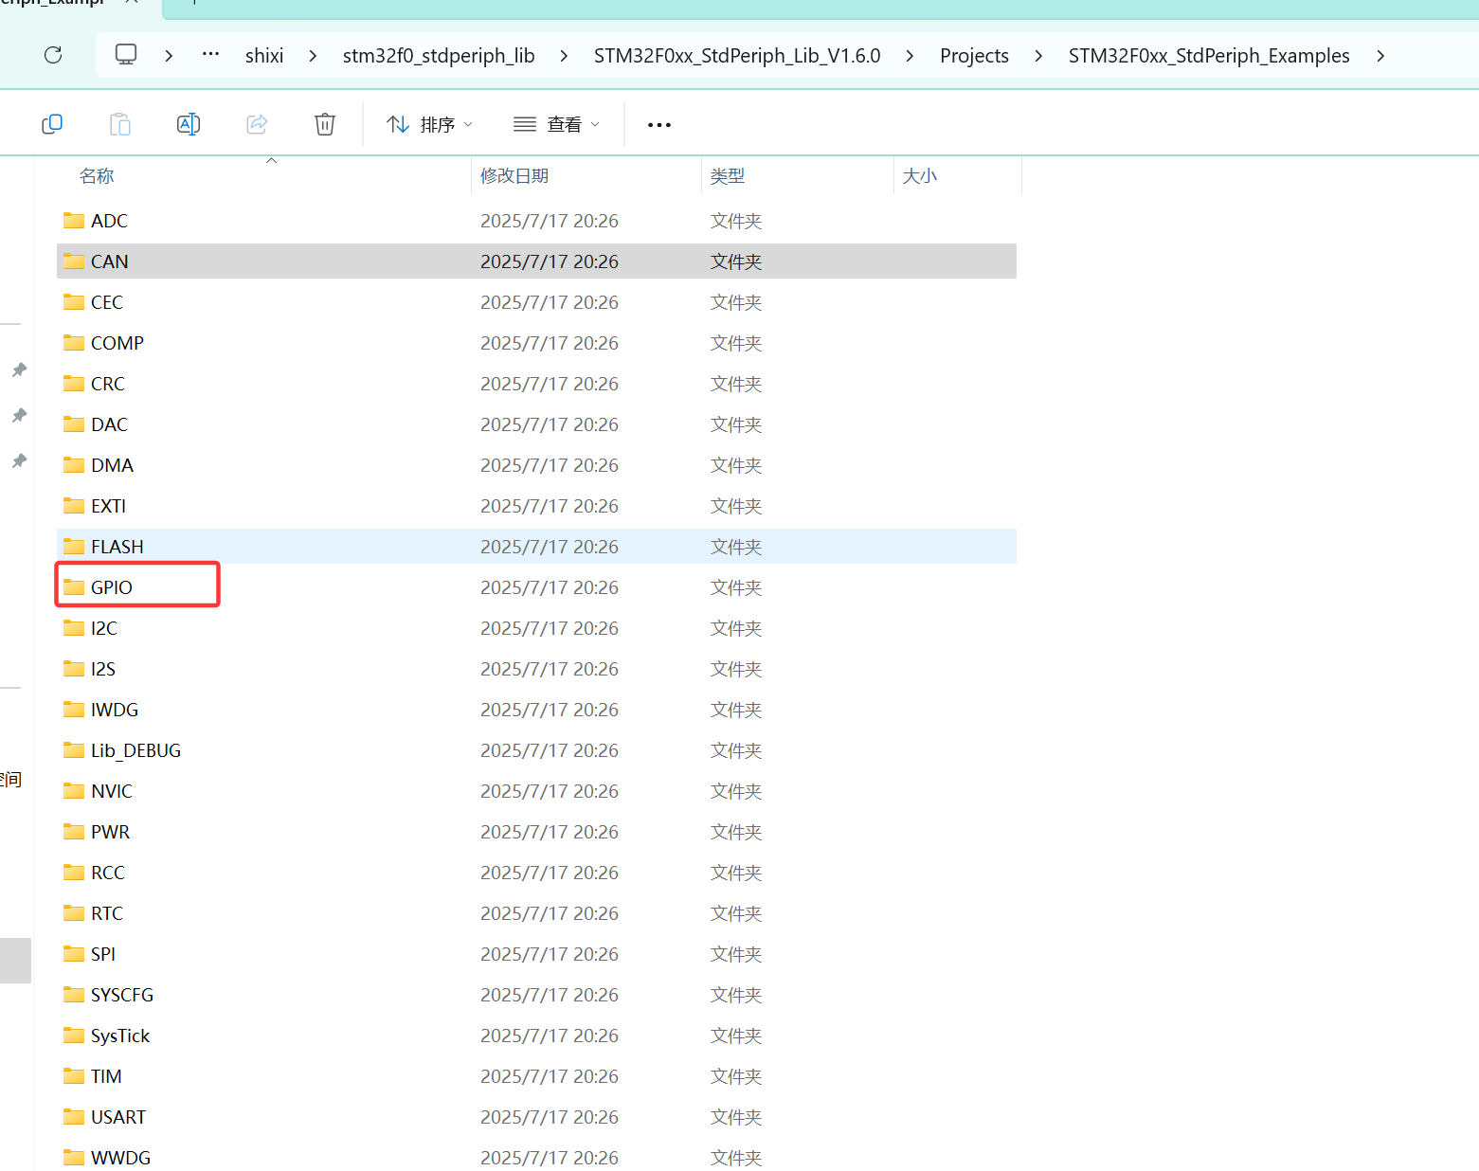This screenshot has height=1171, width=1479.
Task: Select the PWR folder name
Action: point(110,832)
